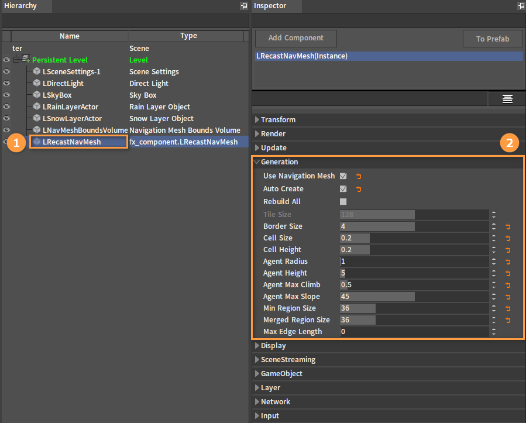The image size is (526, 423).
Task: Select the LDirectLight tree item
Action: click(x=63, y=84)
